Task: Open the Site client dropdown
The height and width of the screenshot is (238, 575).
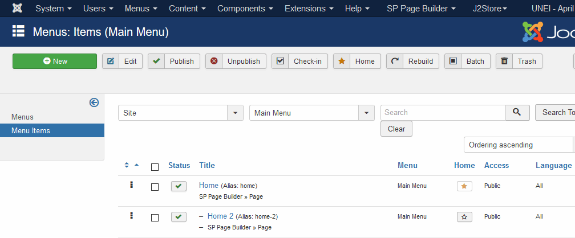Action: coord(180,113)
